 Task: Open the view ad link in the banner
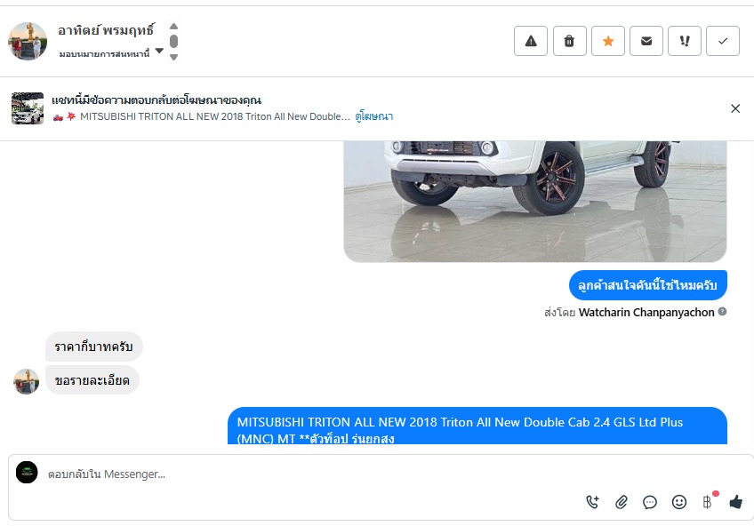[x=373, y=116]
